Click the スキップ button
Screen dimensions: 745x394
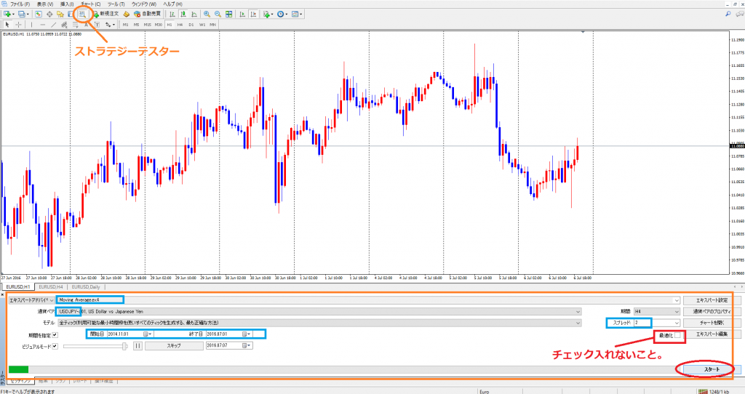tap(174, 346)
